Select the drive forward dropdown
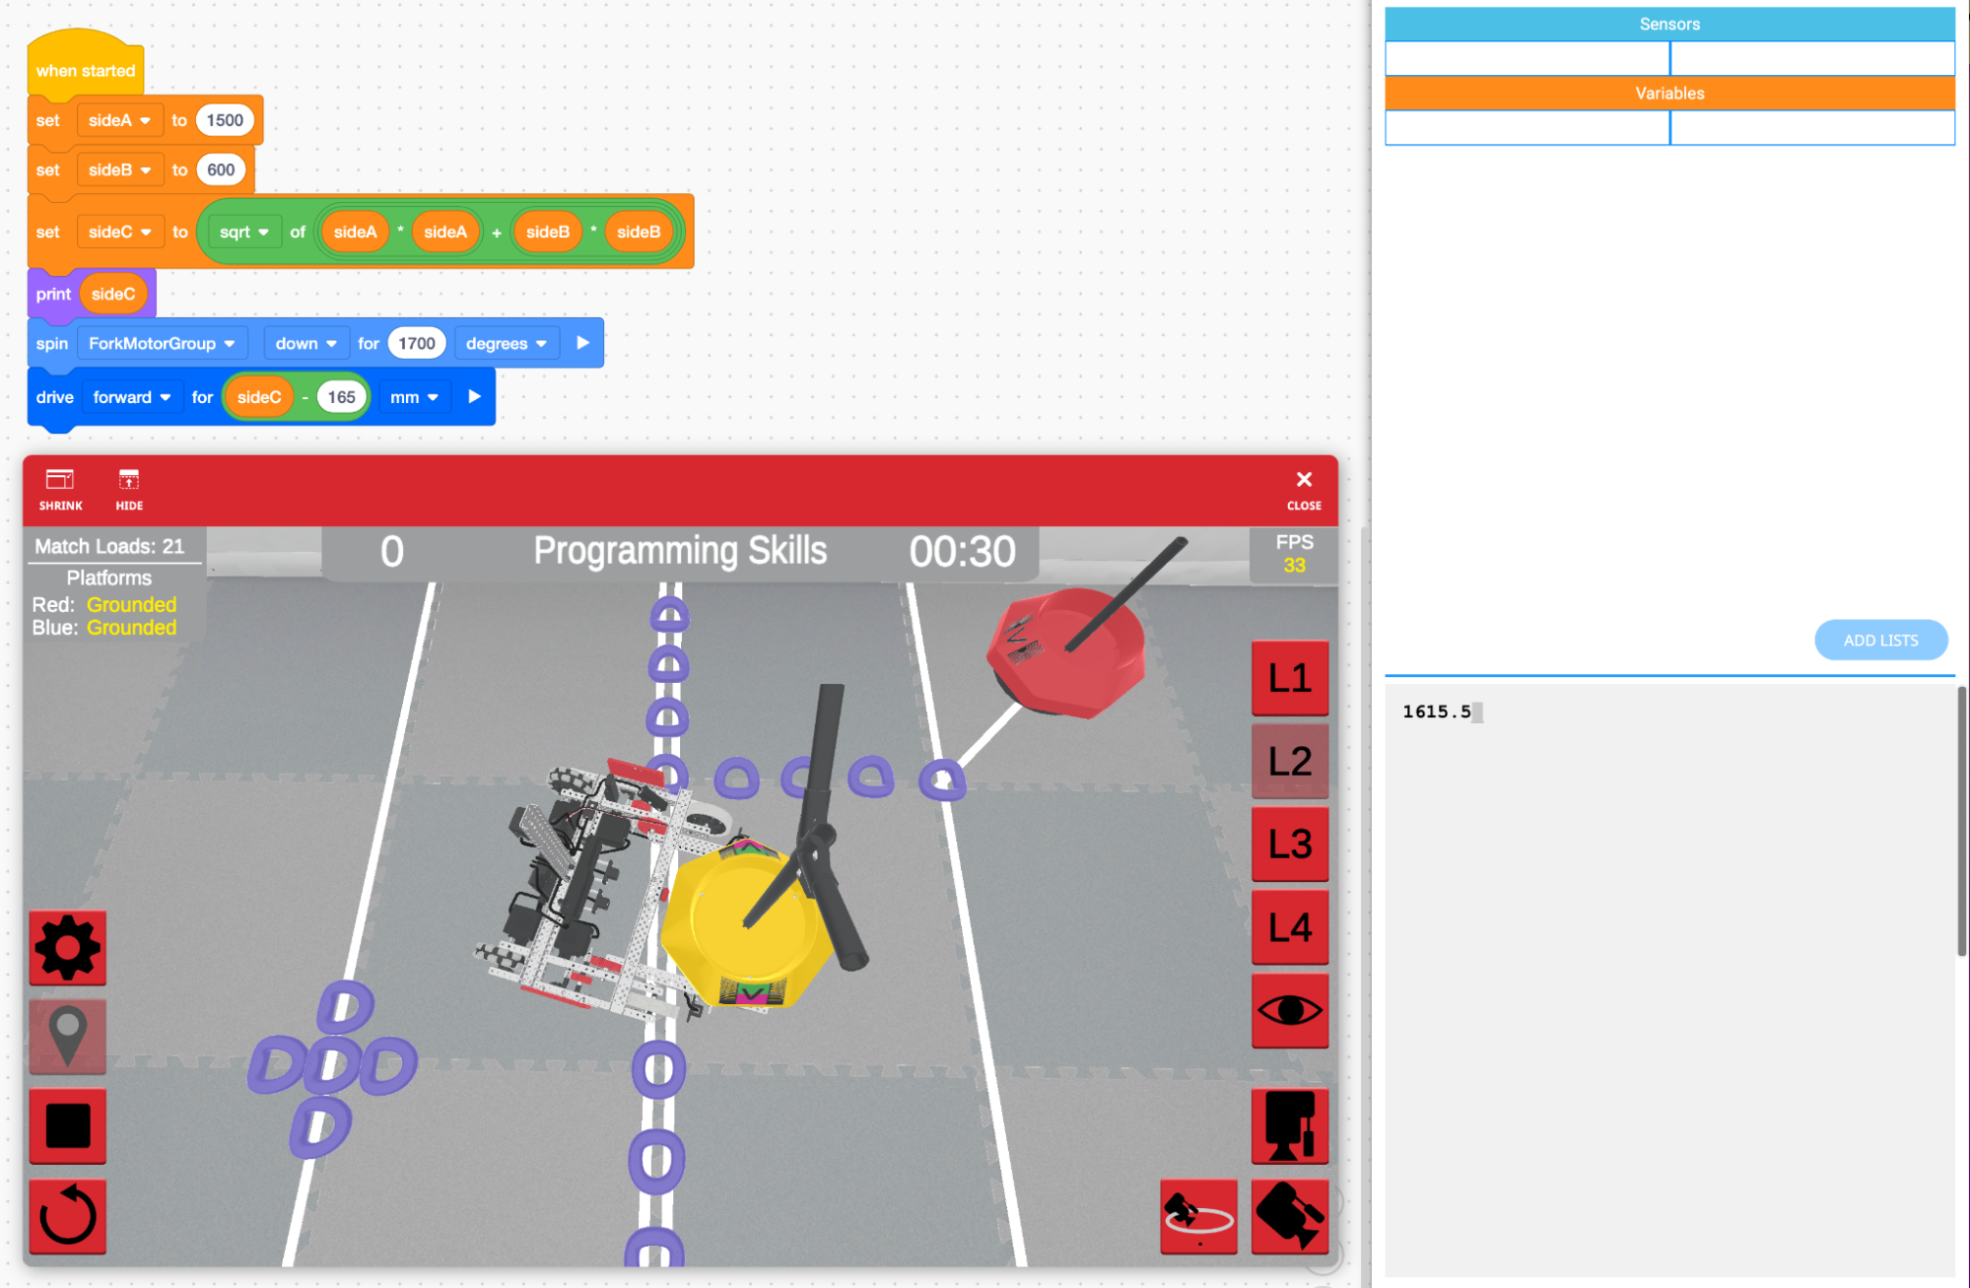Viewport: 1970px width, 1288px height. click(x=126, y=397)
